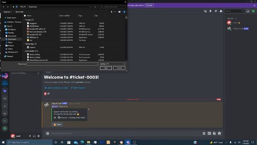
Task: Open the view options dropdown arrow
Action: coord(115,12)
